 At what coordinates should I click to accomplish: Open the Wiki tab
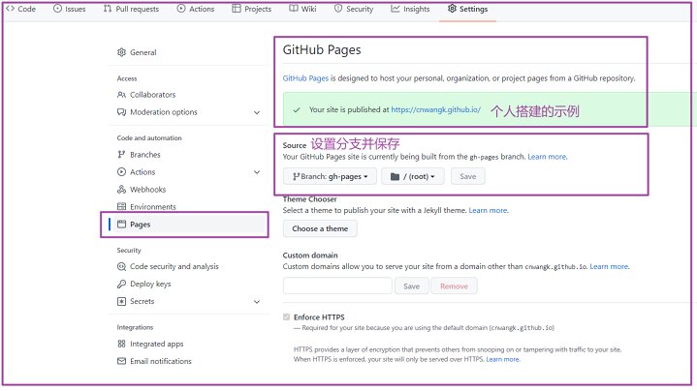tap(302, 9)
